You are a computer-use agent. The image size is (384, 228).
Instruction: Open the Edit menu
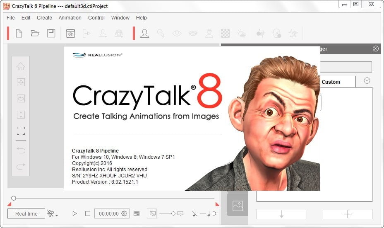(26, 18)
